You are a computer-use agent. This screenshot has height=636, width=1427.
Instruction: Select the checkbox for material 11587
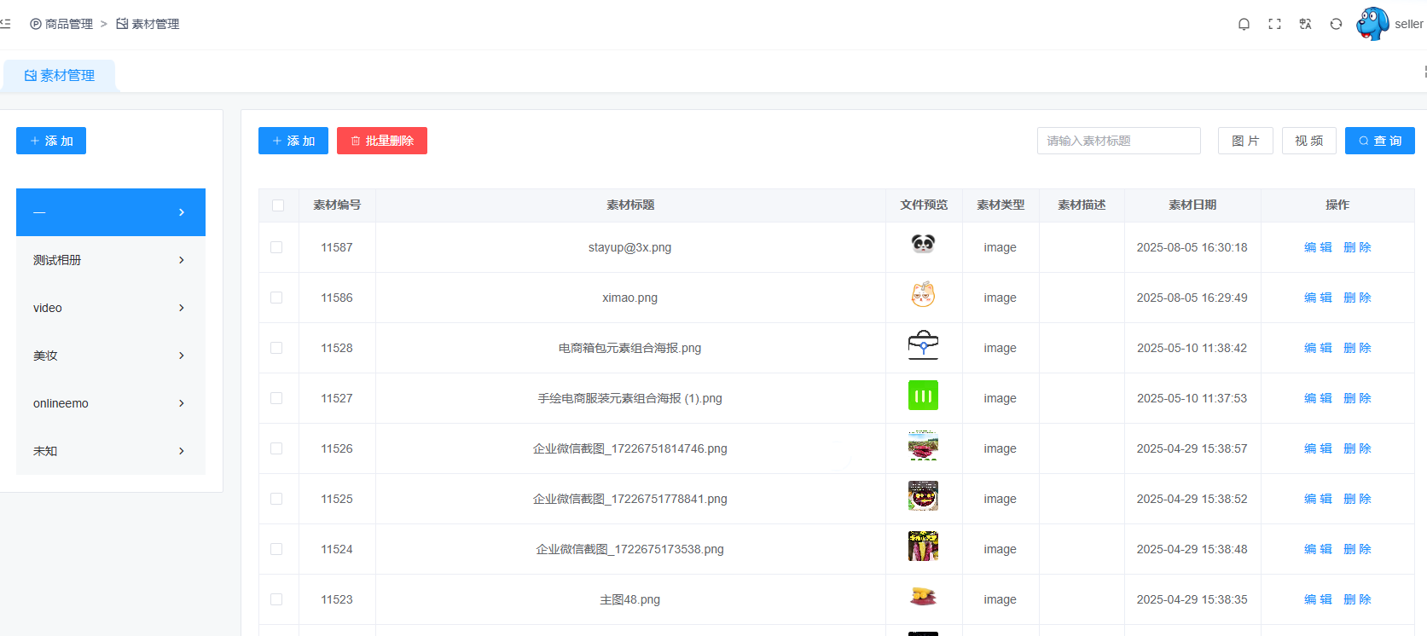[x=276, y=247]
